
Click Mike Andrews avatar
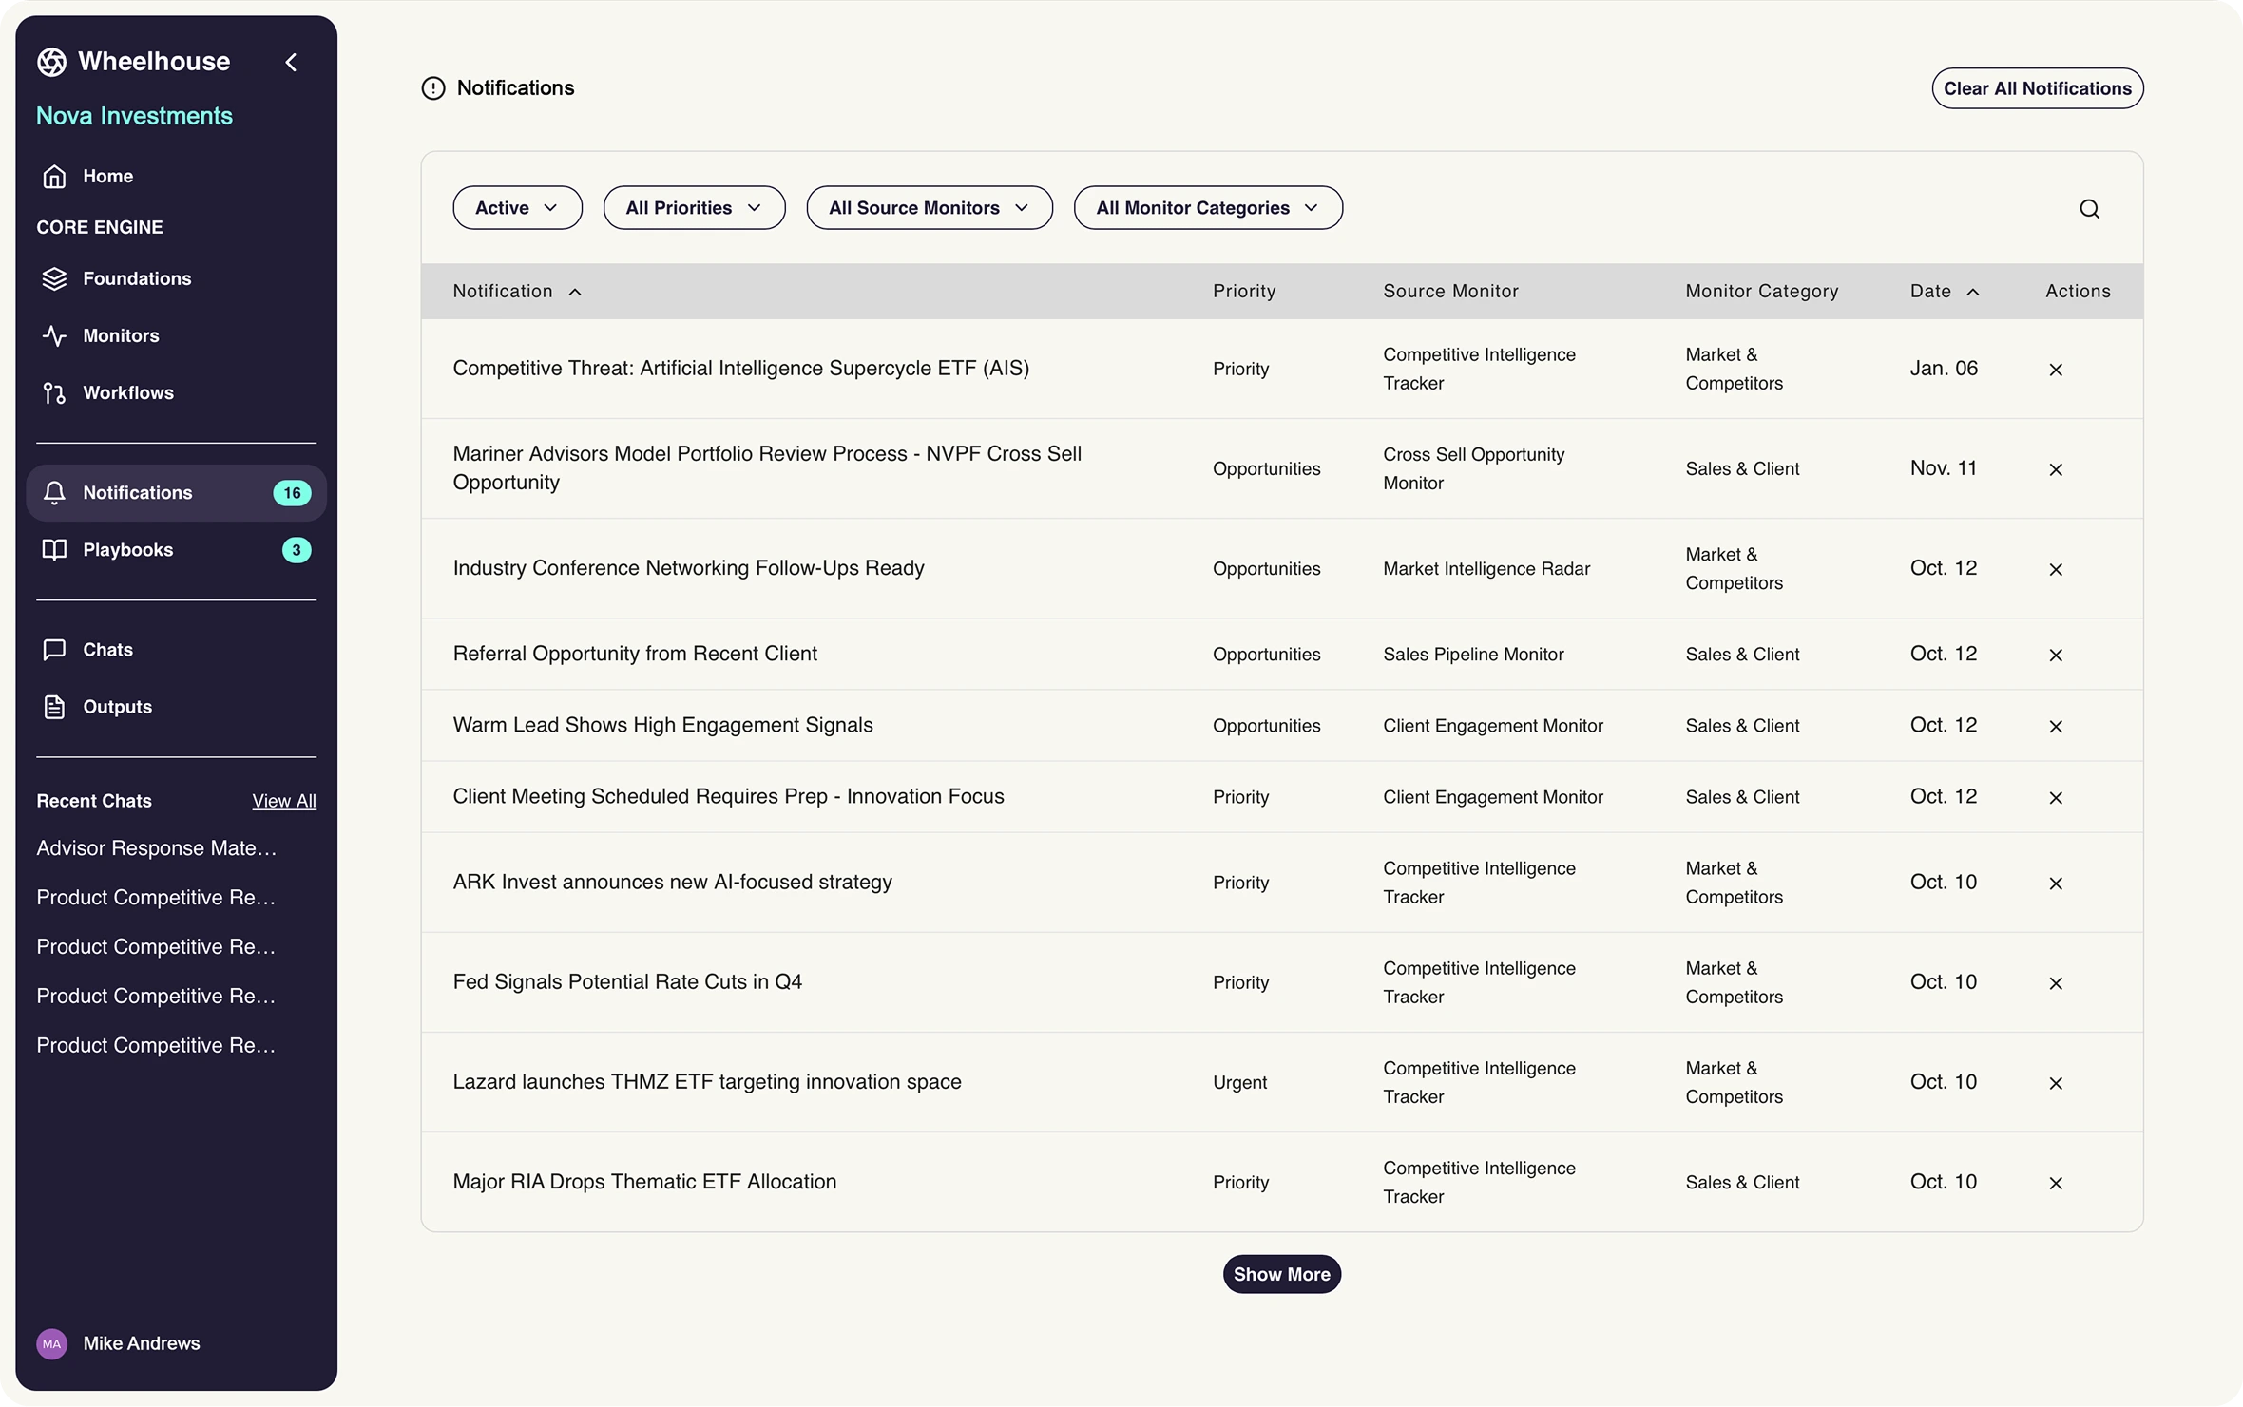point(51,1343)
